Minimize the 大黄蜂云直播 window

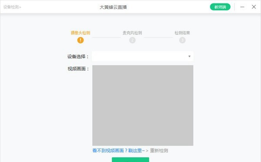[x=242, y=7]
